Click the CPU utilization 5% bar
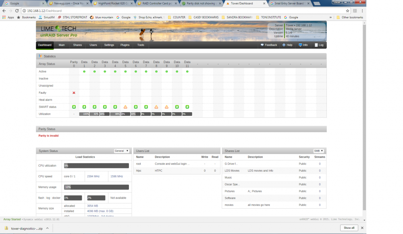This screenshot has height=234, width=403. pyautogui.click(x=96, y=166)
